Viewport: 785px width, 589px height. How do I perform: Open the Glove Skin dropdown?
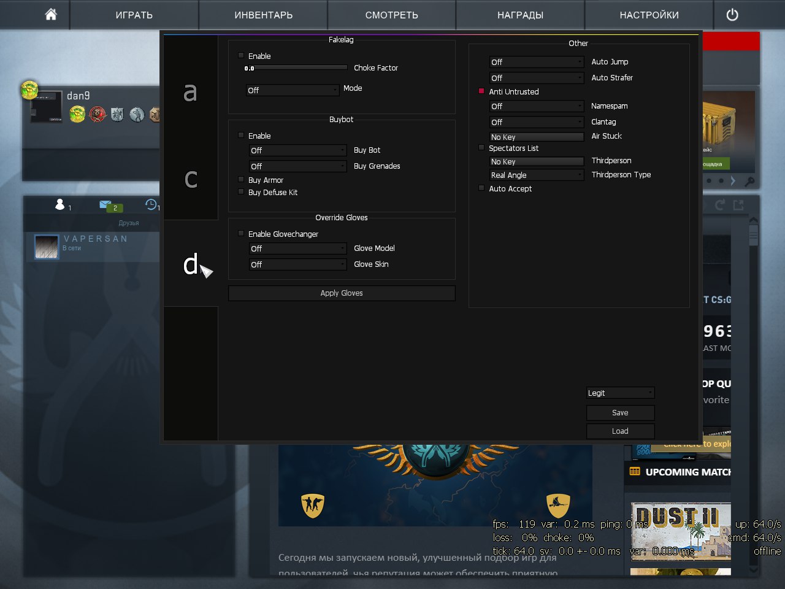[298, 264]
